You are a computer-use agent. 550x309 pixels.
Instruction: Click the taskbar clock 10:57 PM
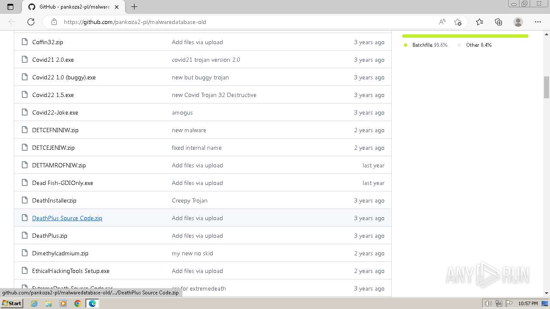[528, 303]
